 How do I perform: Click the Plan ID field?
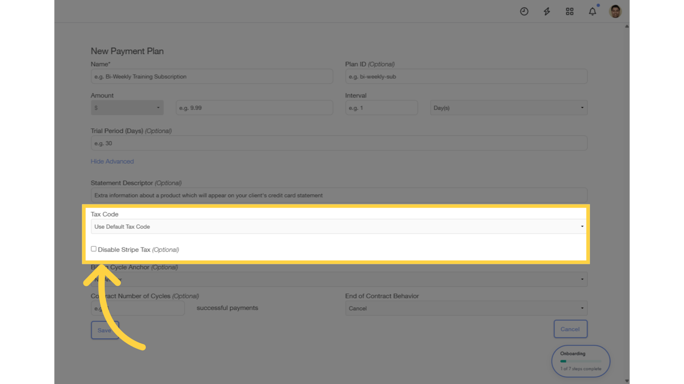466,76
